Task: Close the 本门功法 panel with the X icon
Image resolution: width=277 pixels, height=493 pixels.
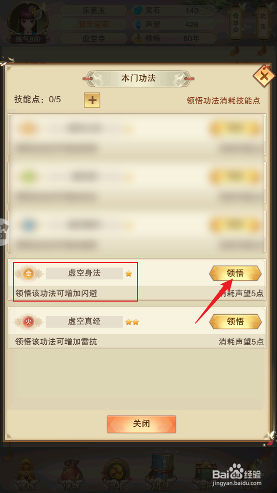Action: (x=264, y=76)
